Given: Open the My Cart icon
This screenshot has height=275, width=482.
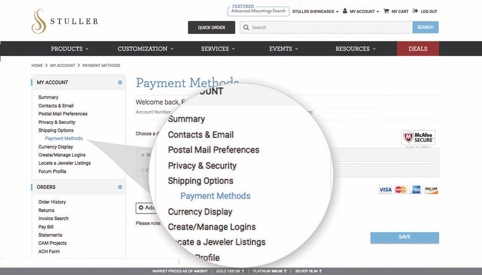Looking at the screenshot, I should click(386, 11).
